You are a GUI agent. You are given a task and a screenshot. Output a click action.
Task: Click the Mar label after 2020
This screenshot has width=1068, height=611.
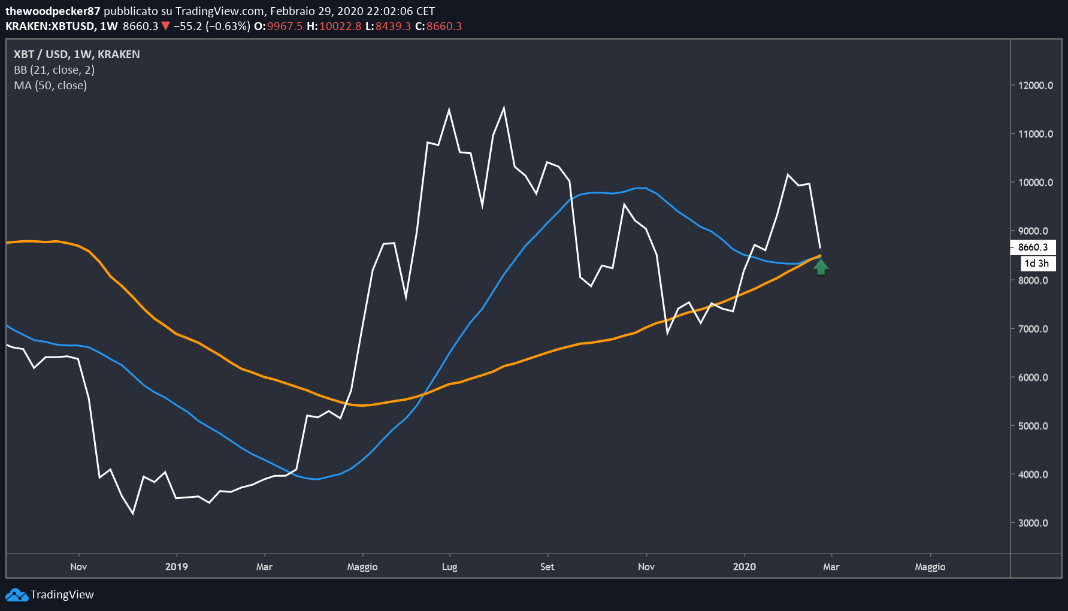point(831,567)
